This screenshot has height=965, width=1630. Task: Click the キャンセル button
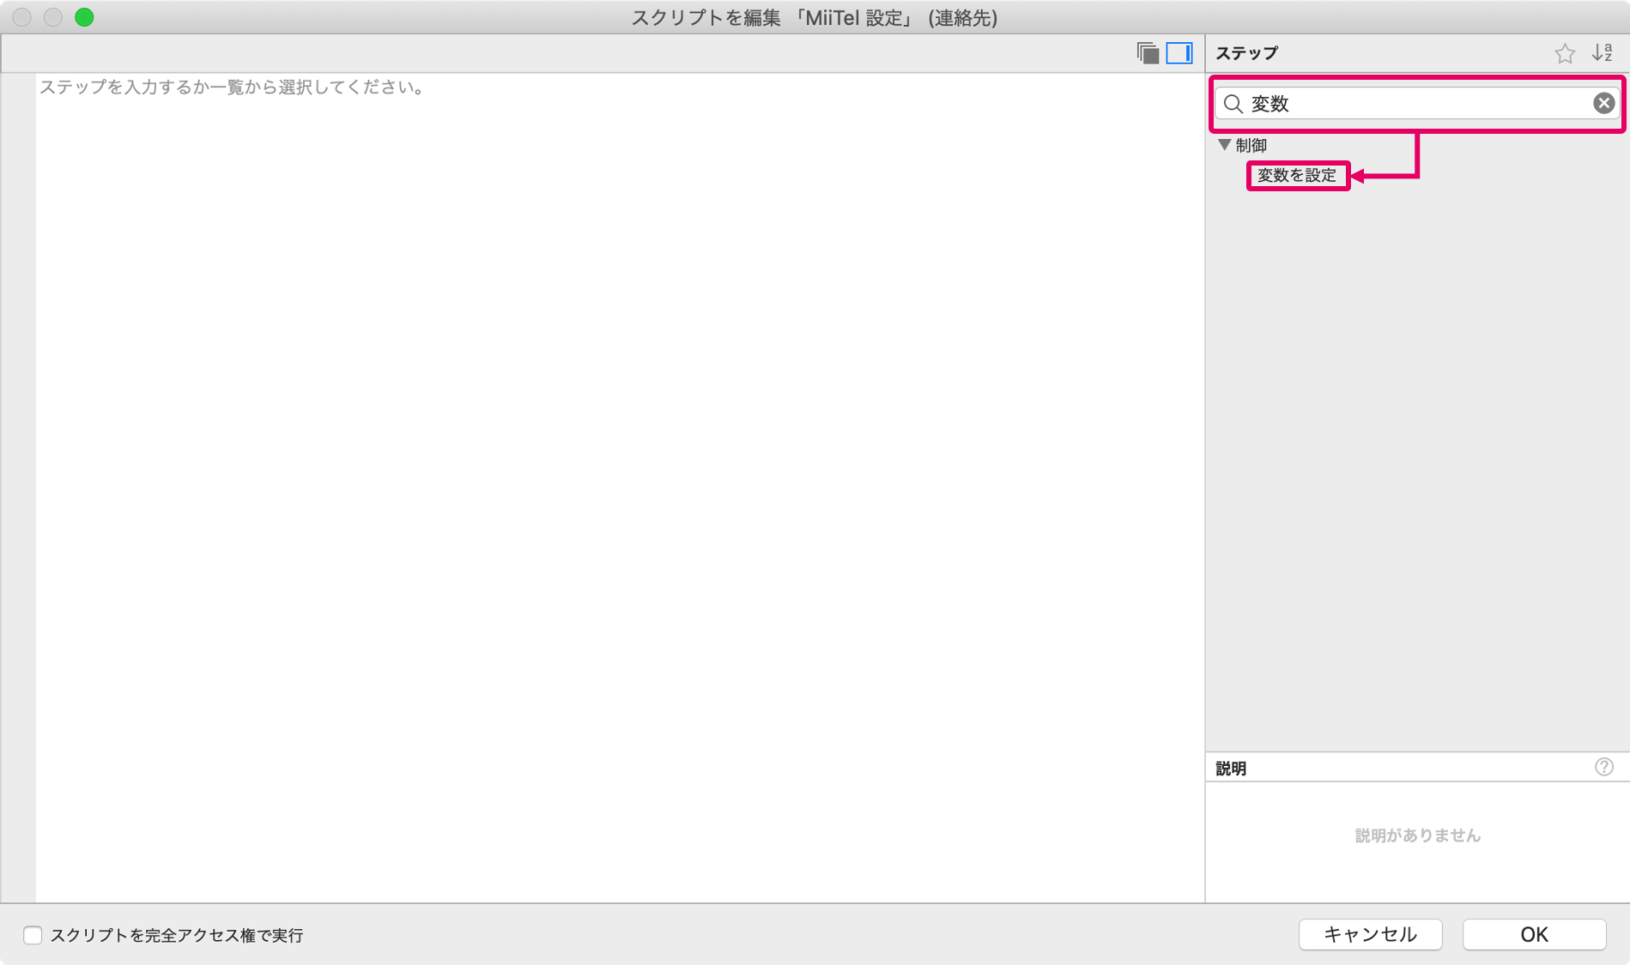[x=1370, y=934]
